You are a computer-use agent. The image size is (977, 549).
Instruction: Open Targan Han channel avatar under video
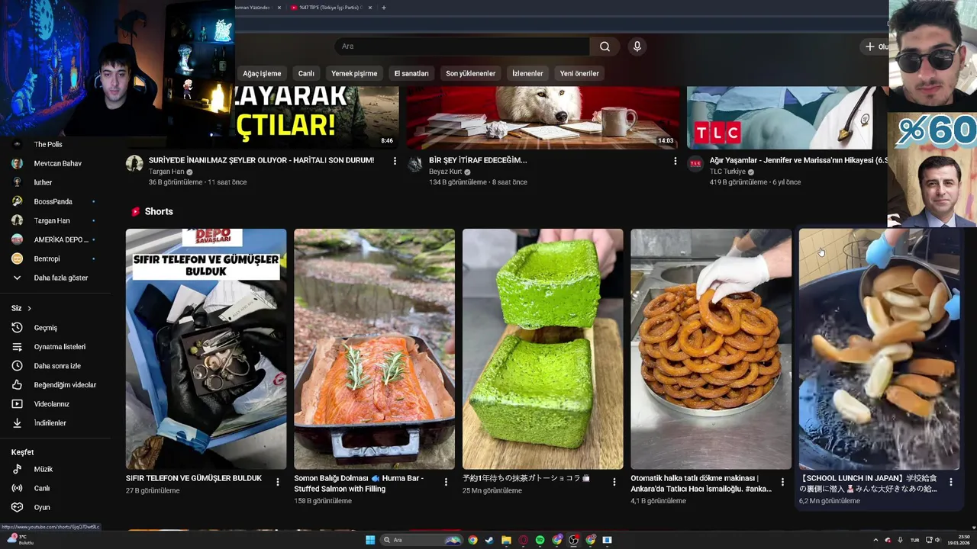pyautogui.click(x=134, y=163)
